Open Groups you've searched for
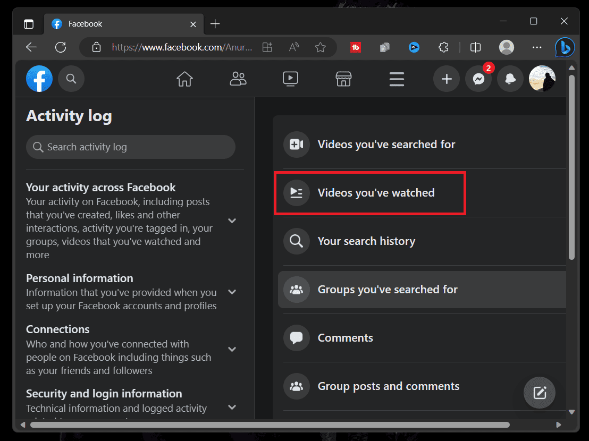The height and width of the screenshot is (441, 589). 422,290
